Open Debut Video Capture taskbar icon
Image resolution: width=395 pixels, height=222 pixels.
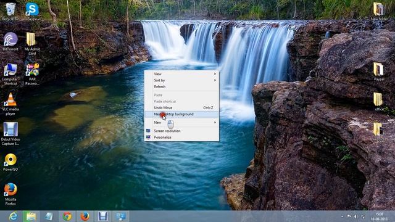point(103,216)
